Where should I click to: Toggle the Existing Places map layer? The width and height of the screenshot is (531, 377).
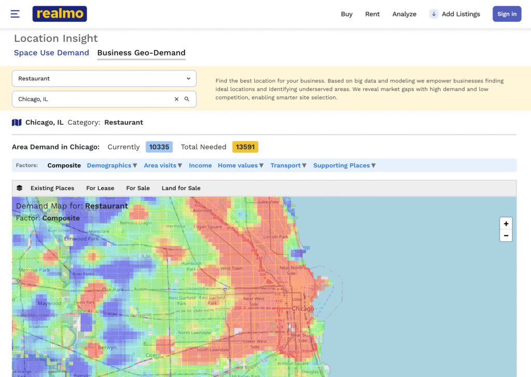pyautogui.click(x=52, y=188)
